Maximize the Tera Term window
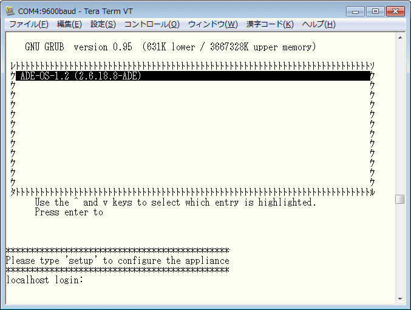 (x=375, y=11)
